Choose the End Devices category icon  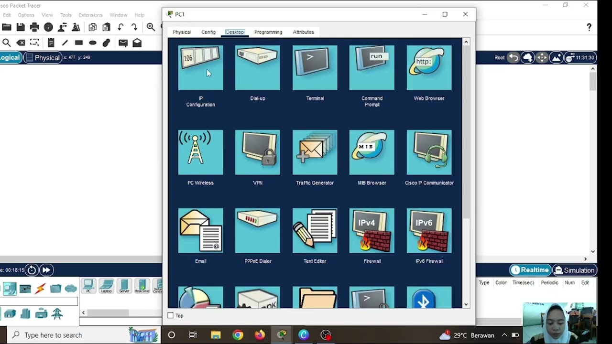pyautogui.click(x=10, y=289)
